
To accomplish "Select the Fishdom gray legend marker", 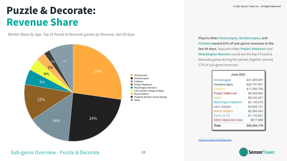I will 132,82.
